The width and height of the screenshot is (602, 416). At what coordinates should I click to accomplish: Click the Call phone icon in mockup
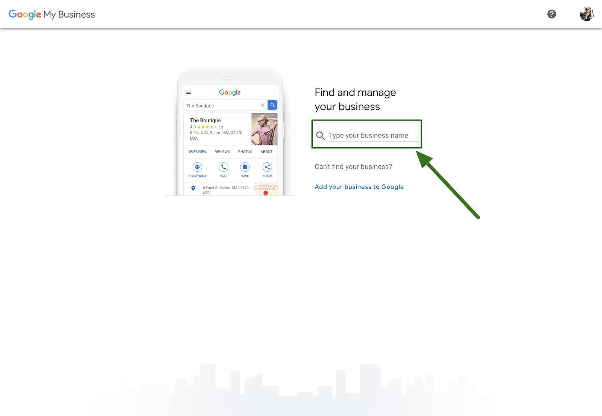point(223,167)
